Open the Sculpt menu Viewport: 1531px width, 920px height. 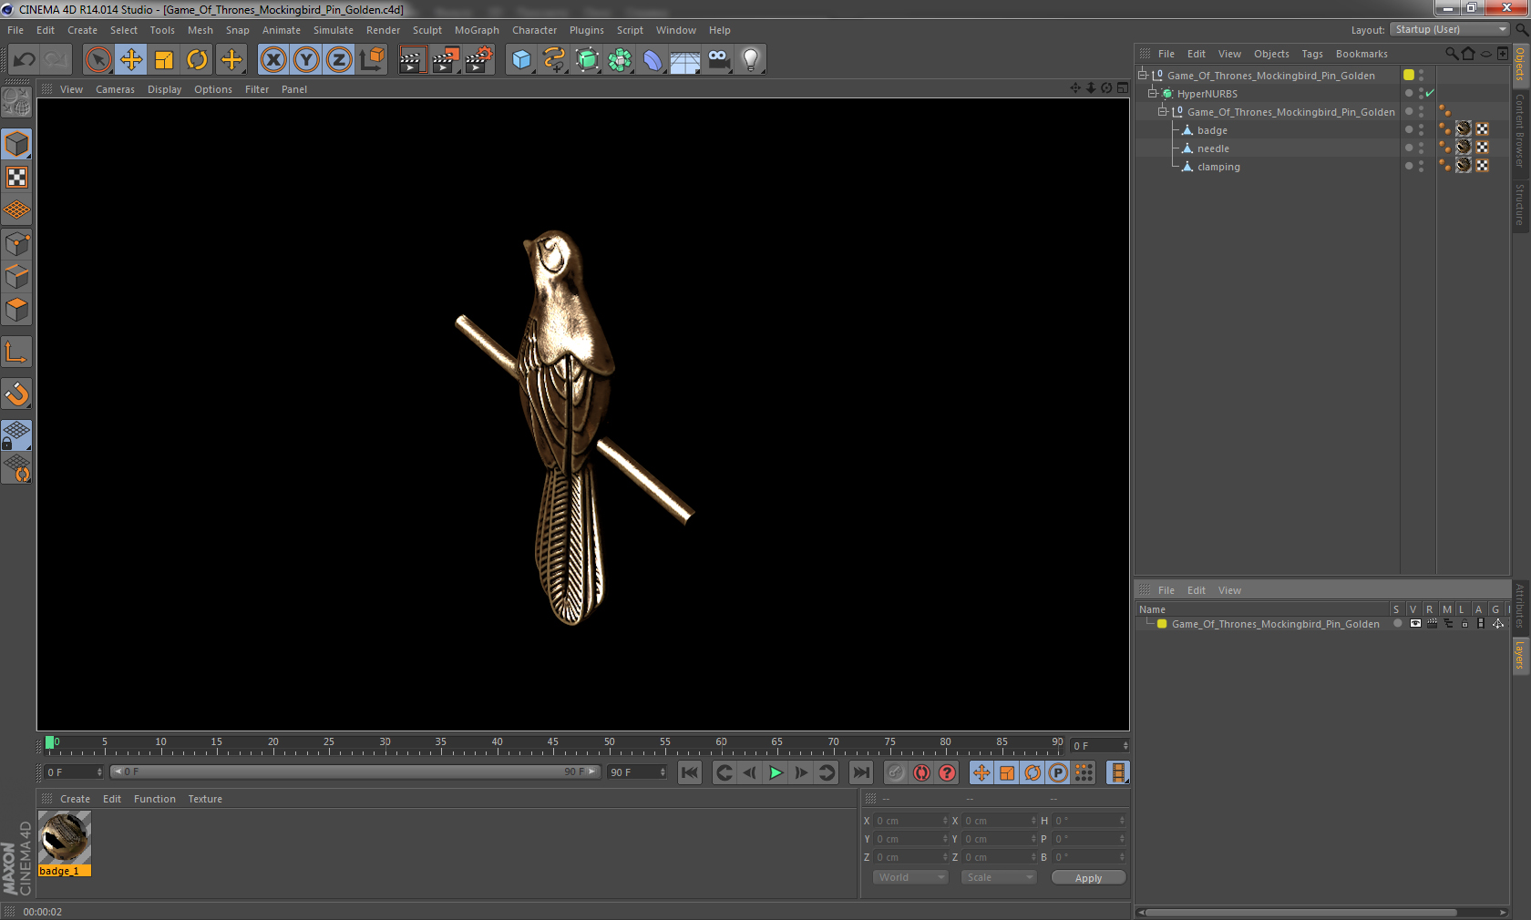(427, 30)
